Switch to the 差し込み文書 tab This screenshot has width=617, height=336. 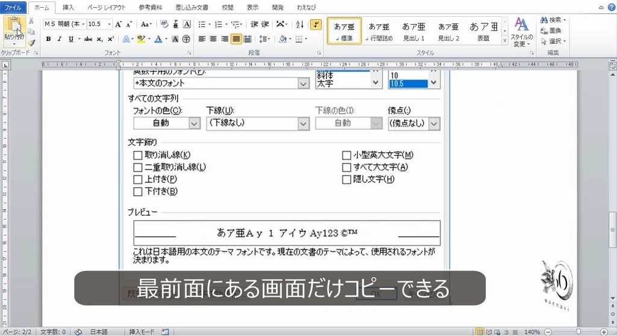pos(192,7)
